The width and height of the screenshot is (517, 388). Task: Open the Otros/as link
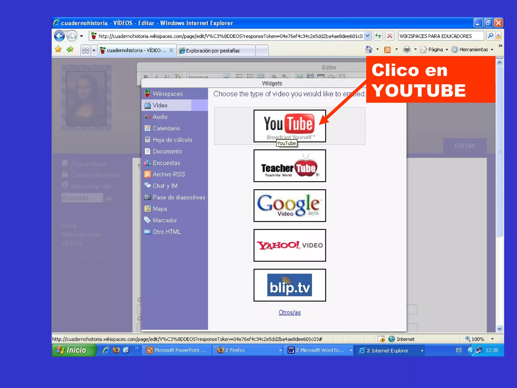pyautogui.click(x=290, y=312)
